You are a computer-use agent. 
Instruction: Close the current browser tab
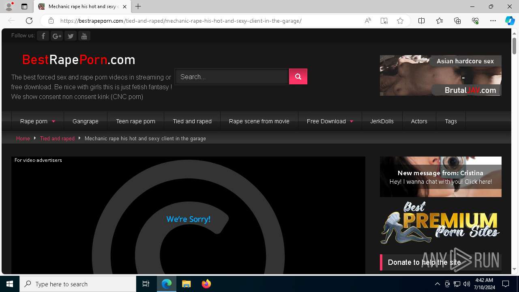click(x=124, y=6)
